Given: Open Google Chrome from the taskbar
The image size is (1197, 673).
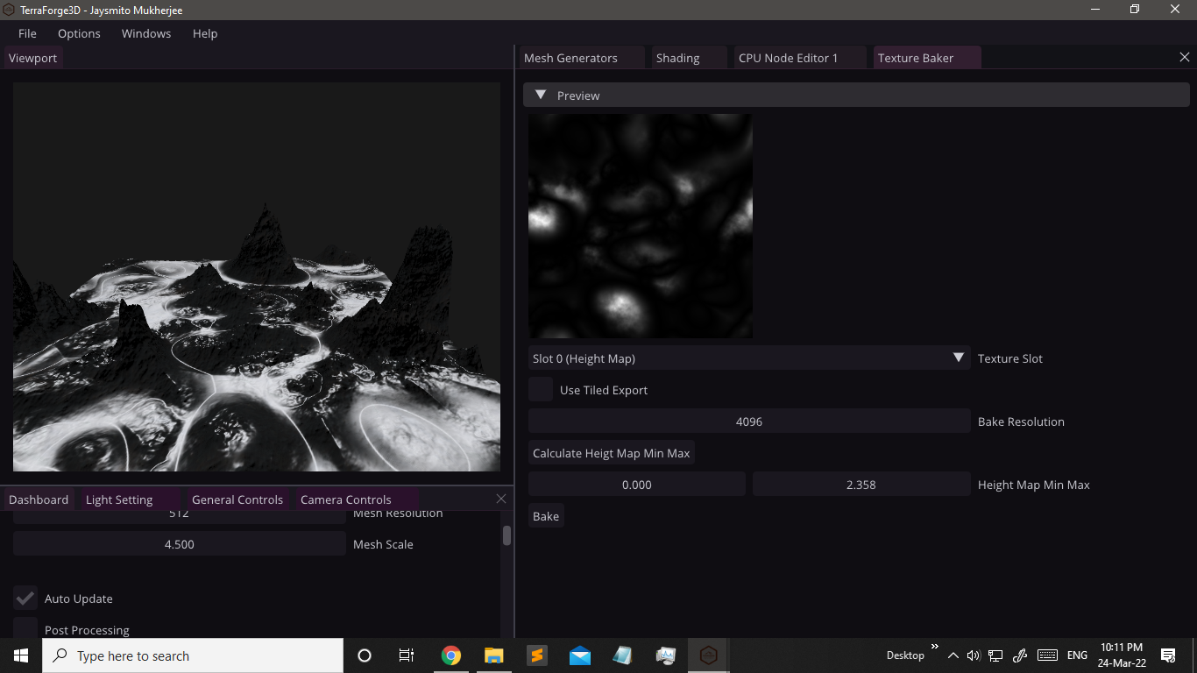Looking at the screenshot, I should (450, 655).
